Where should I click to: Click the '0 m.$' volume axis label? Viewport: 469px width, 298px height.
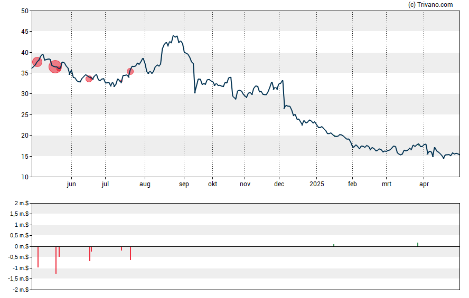point(22,246)
